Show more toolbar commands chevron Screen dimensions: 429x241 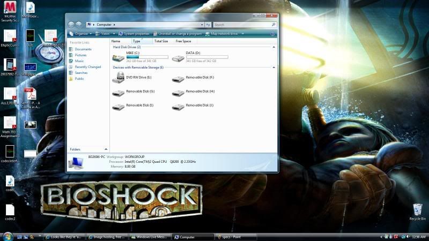click(243, 34)
